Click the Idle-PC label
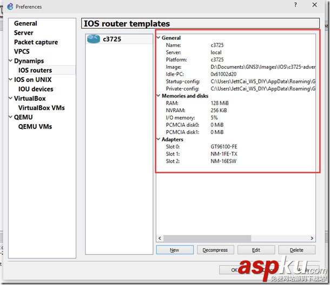 click(175, 74)
